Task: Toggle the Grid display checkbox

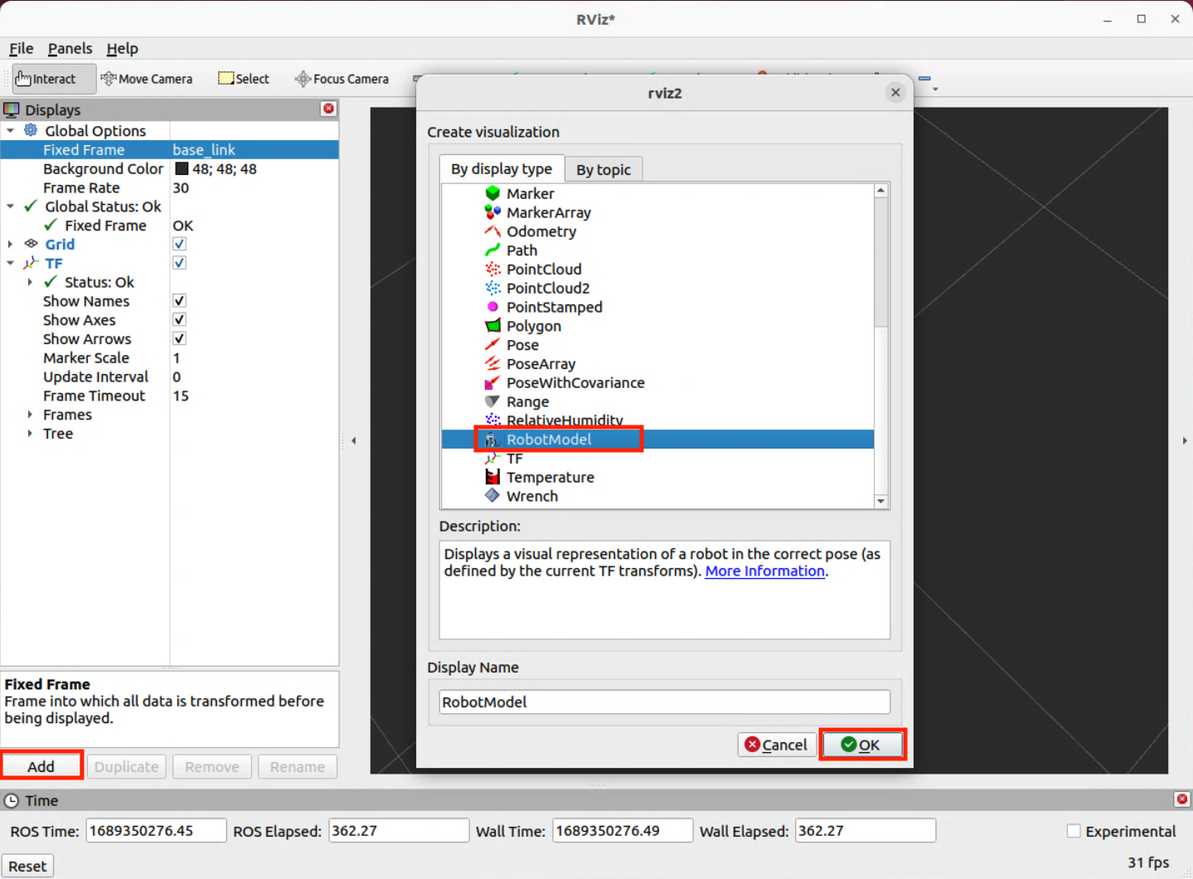Action: tap(179, 244)
